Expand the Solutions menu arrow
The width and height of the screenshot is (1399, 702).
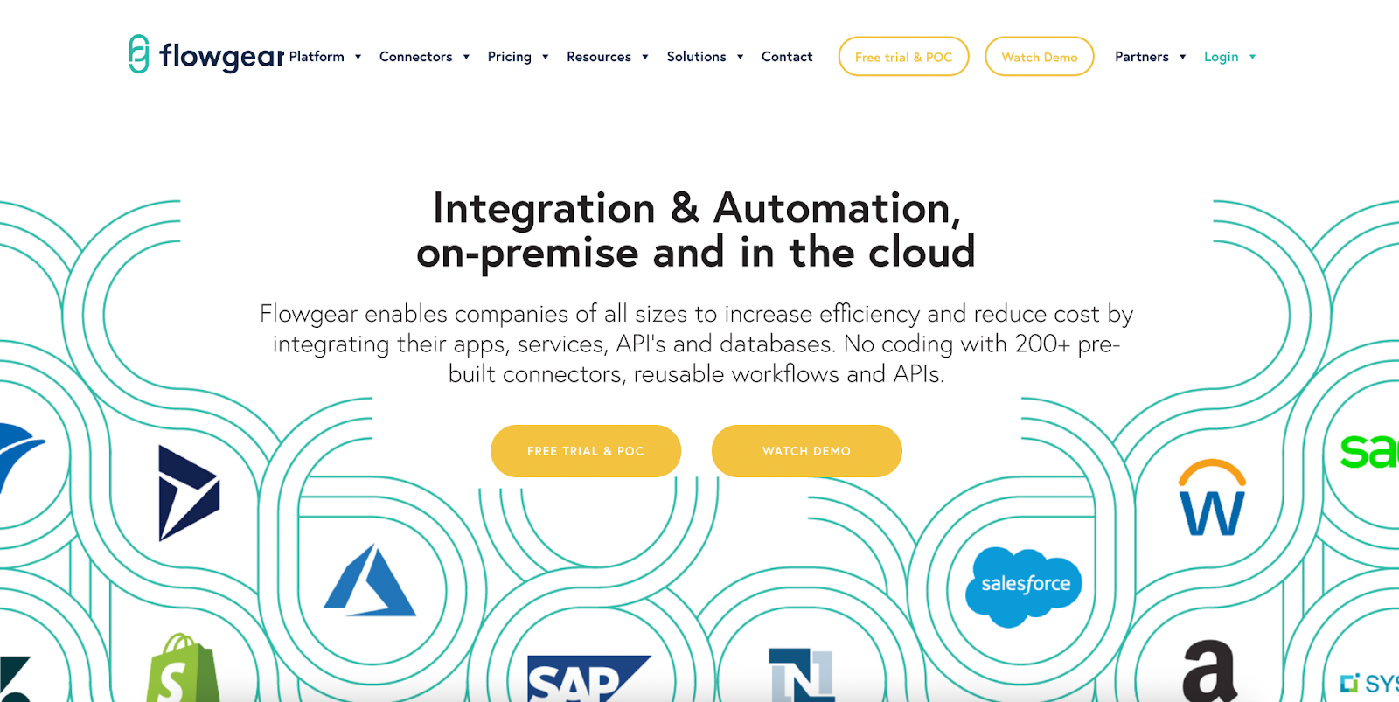click(740, 57)
